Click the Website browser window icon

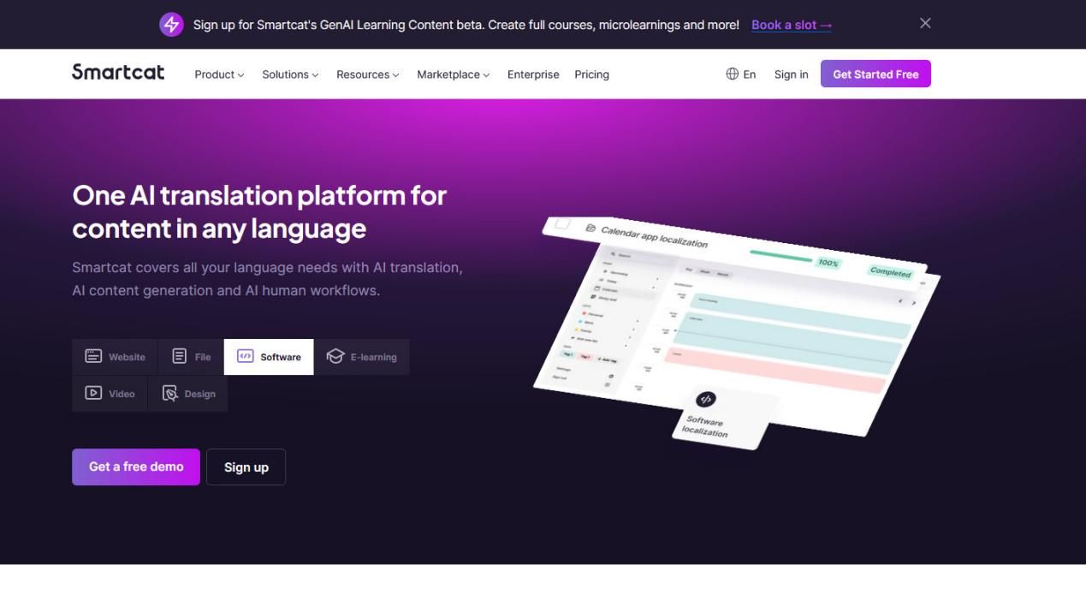click(93, 356)
